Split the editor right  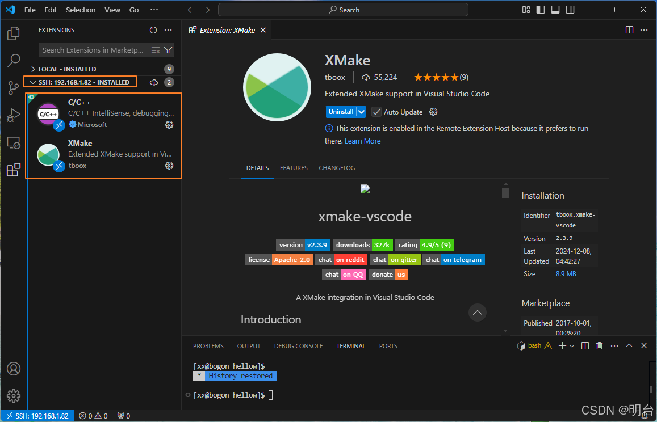coord(629,30)
